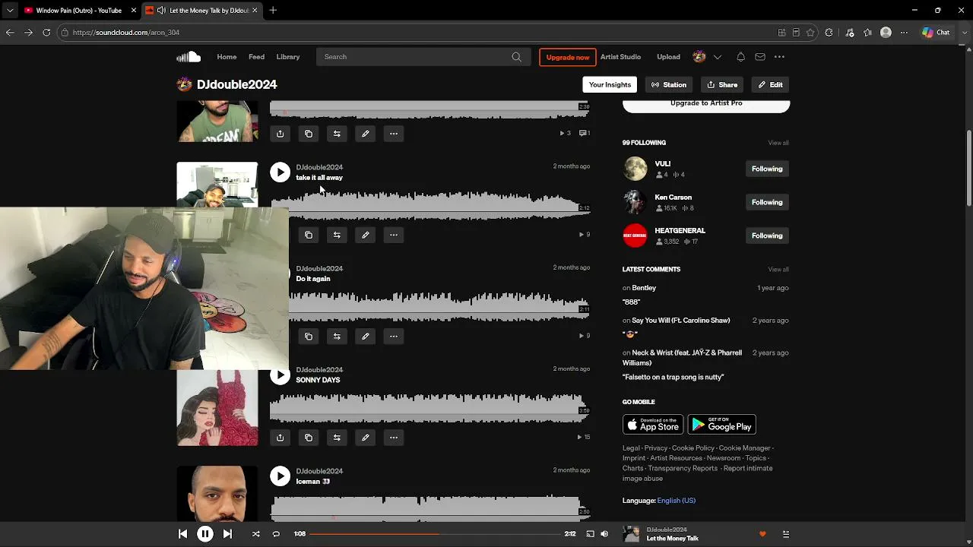Click the profile Edit button
This screenshot has width=973, height=547.
pos(770,84)
